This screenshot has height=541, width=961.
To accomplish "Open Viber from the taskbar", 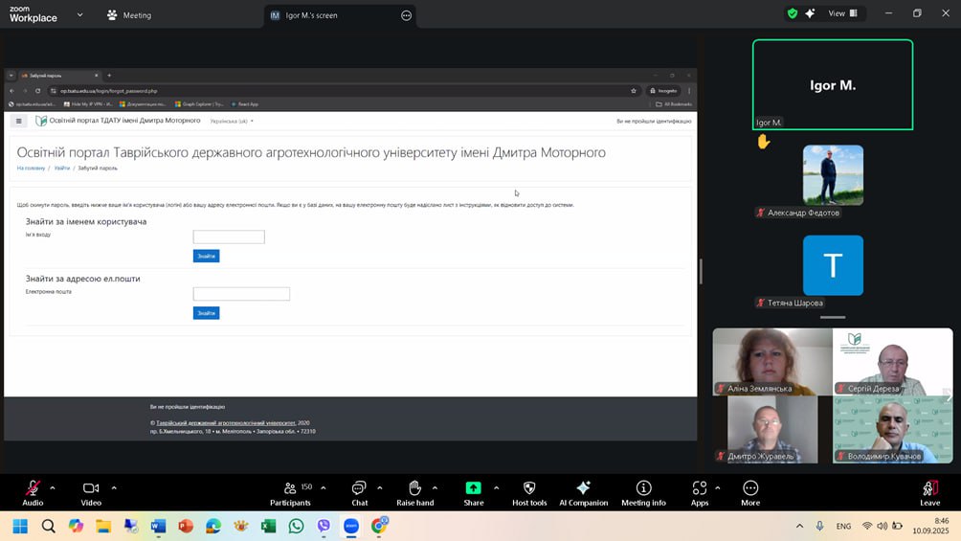I will point(324,527).
